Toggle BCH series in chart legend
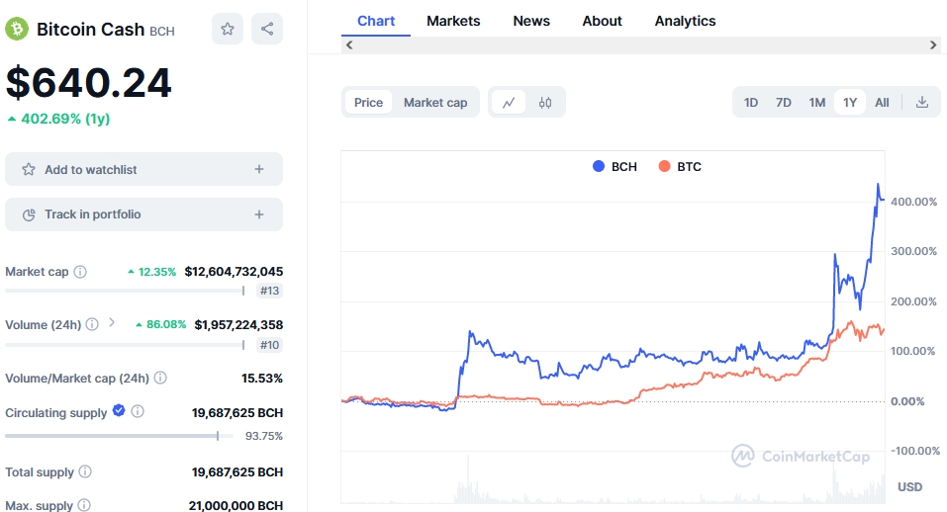This screenshot has height=512, width=947. point(615,167)
